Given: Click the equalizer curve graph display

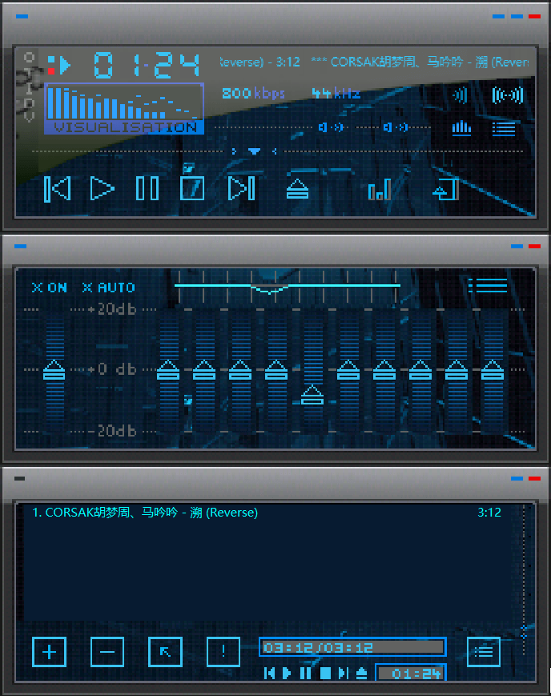Looking at the screenshot, I should tap(288, 286).
